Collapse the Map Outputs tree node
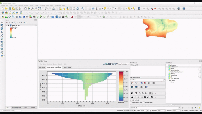This screenshot has height=114, width=202. [167, 65]
